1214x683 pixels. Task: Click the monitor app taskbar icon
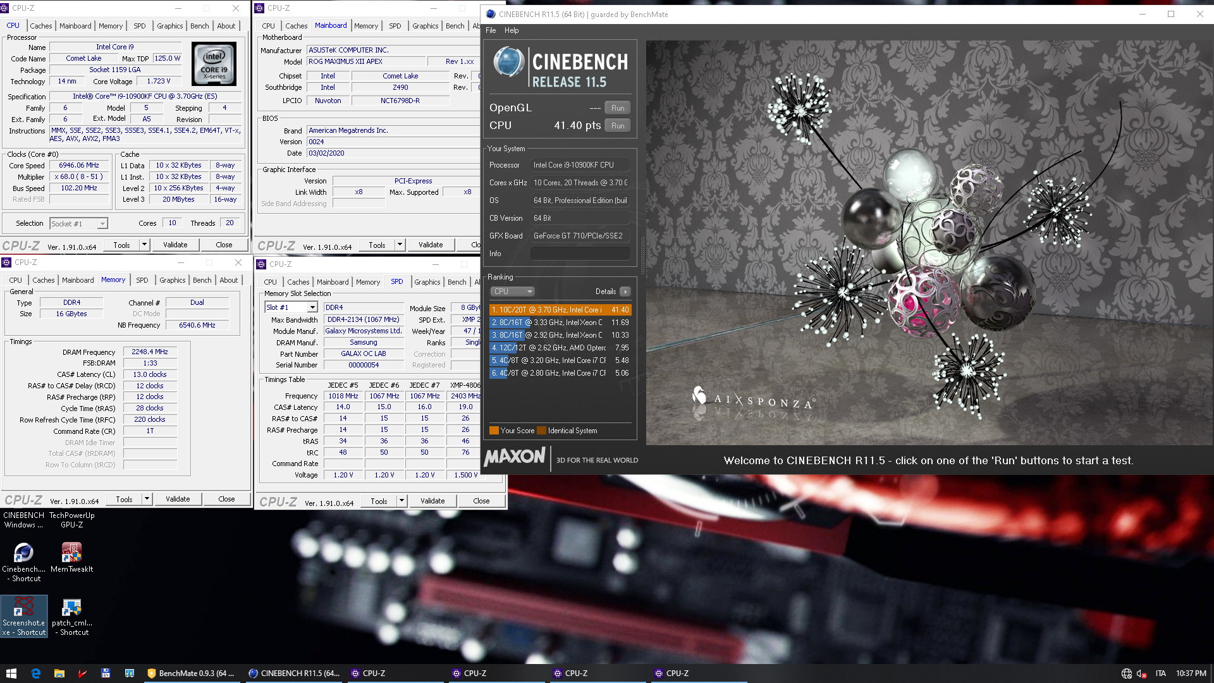coord(129,674)
